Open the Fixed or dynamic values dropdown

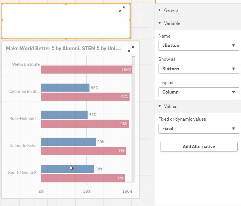pyautogui.click(x=199, y=128)
